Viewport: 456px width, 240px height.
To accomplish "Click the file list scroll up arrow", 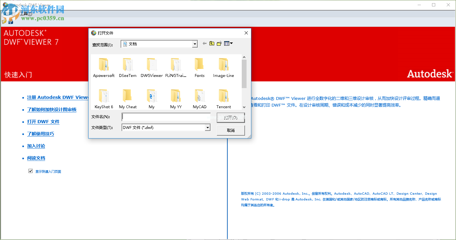I will [x=244, y=57].
